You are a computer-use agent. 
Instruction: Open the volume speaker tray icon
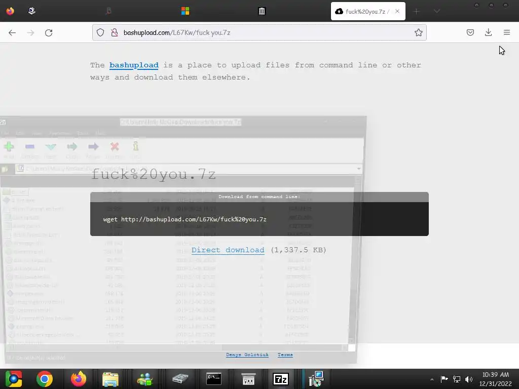point(469,379)
